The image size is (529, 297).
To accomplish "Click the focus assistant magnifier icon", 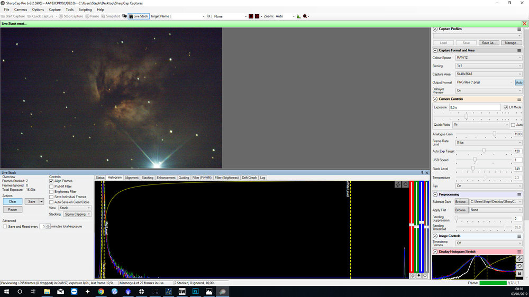I will coord(305,16).
